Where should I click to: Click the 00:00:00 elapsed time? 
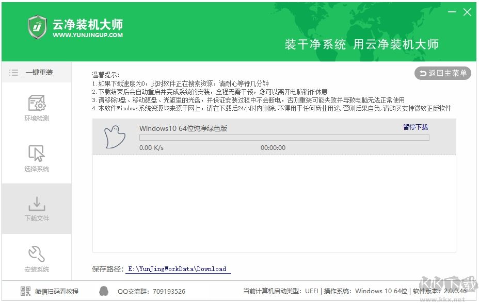click(x=273, y=148)
